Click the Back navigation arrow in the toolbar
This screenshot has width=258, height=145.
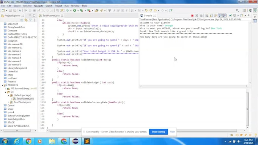tap(155, 10)
